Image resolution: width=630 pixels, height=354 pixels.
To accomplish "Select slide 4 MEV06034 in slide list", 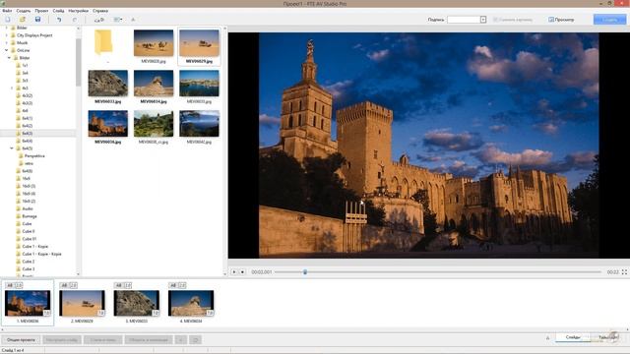I will pyautogui.click(x=191, y=303).
